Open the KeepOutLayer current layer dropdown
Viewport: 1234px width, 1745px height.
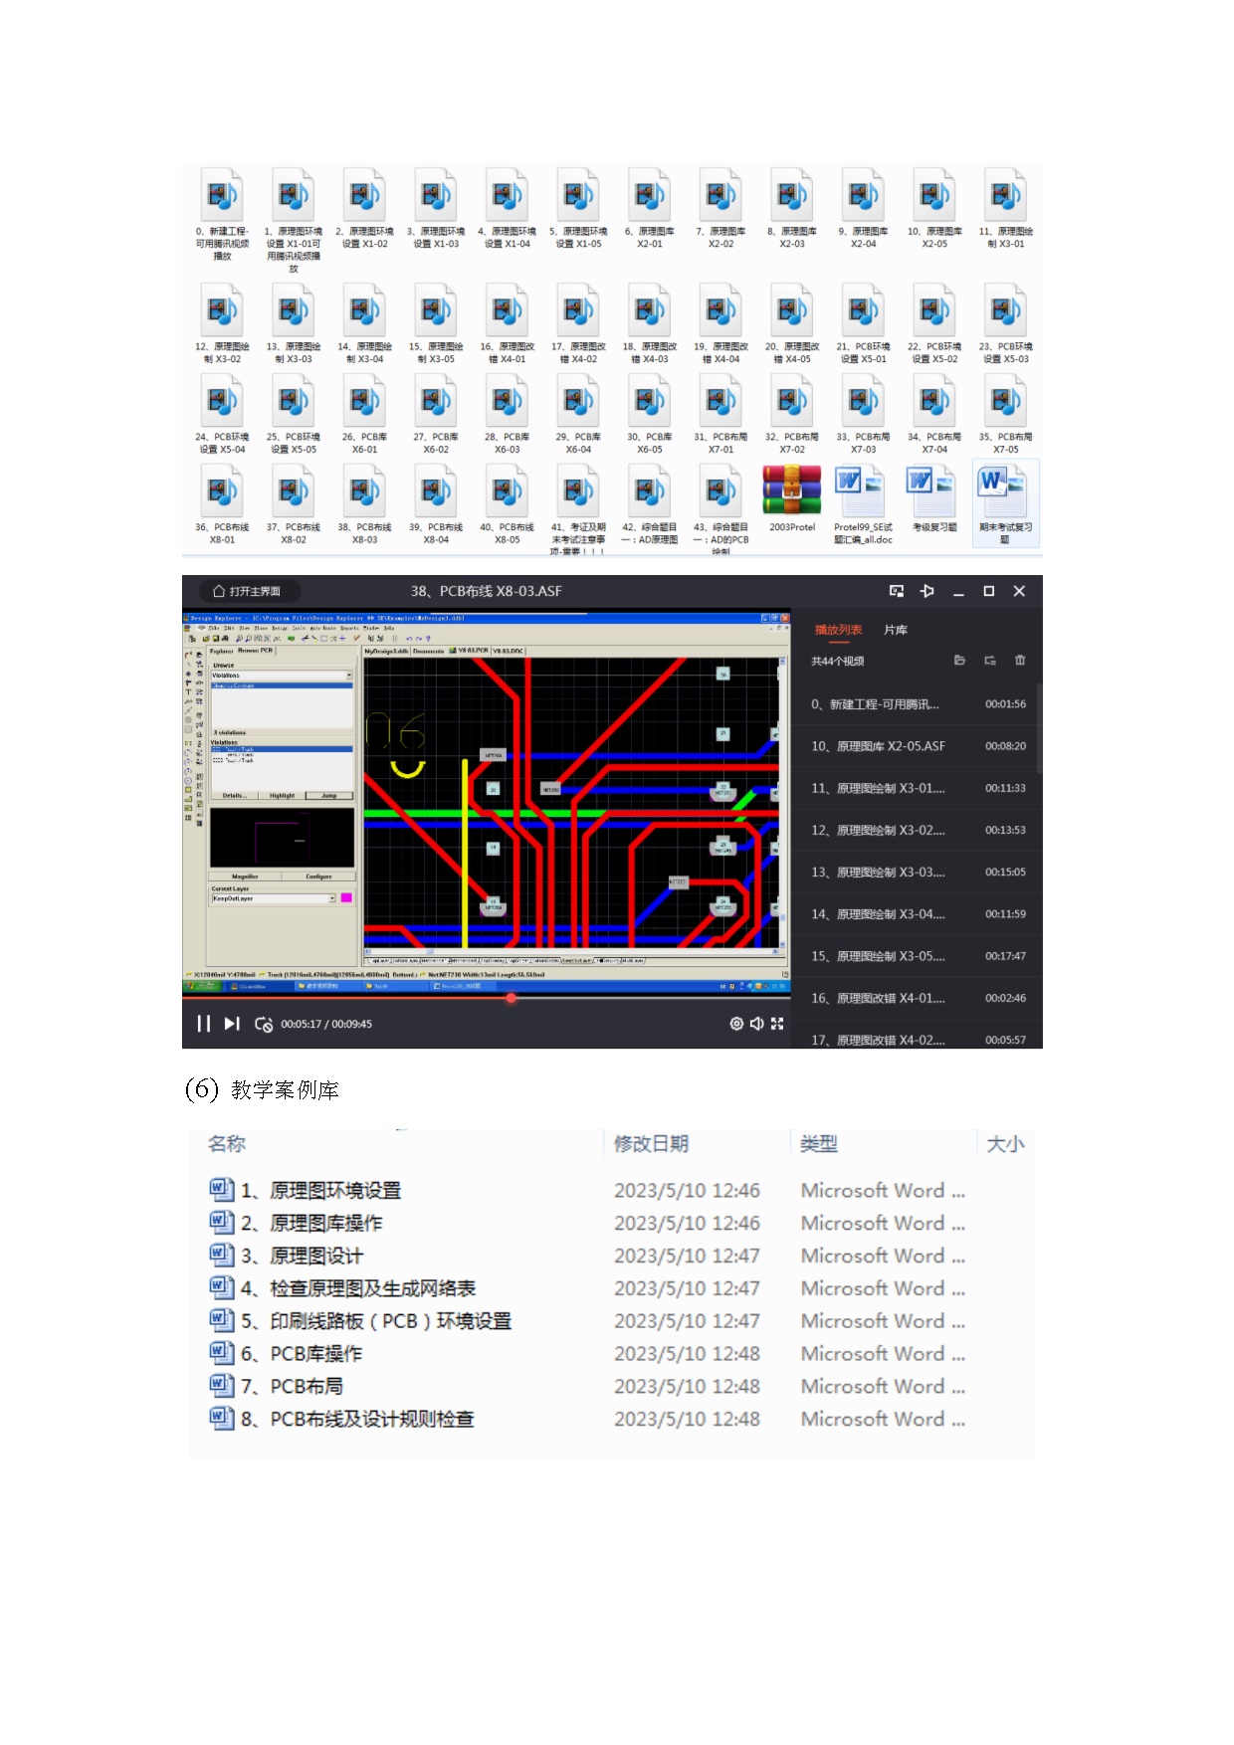(332, 898)
